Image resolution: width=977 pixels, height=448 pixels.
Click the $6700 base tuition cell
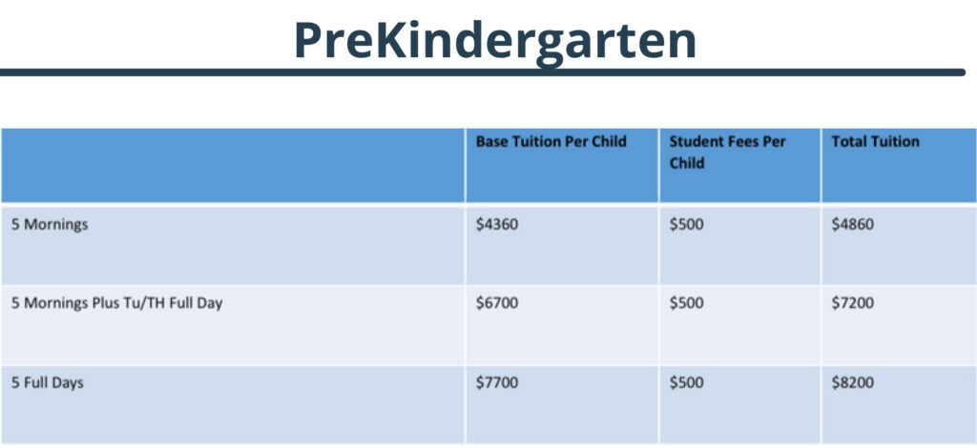click(x=496, y=304)
